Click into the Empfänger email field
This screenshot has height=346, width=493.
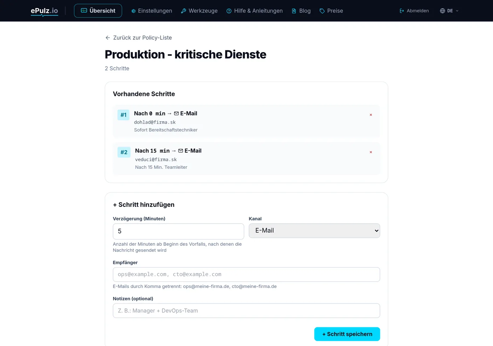click(x=246, y=275)
